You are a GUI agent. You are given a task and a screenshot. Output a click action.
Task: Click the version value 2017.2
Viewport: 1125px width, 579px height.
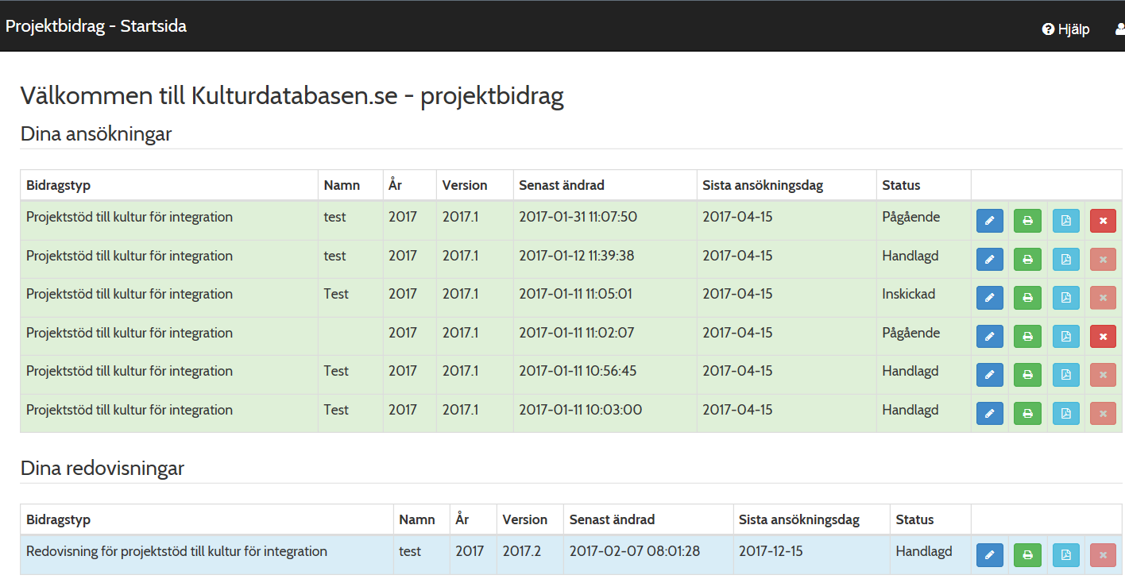(522, 551)
